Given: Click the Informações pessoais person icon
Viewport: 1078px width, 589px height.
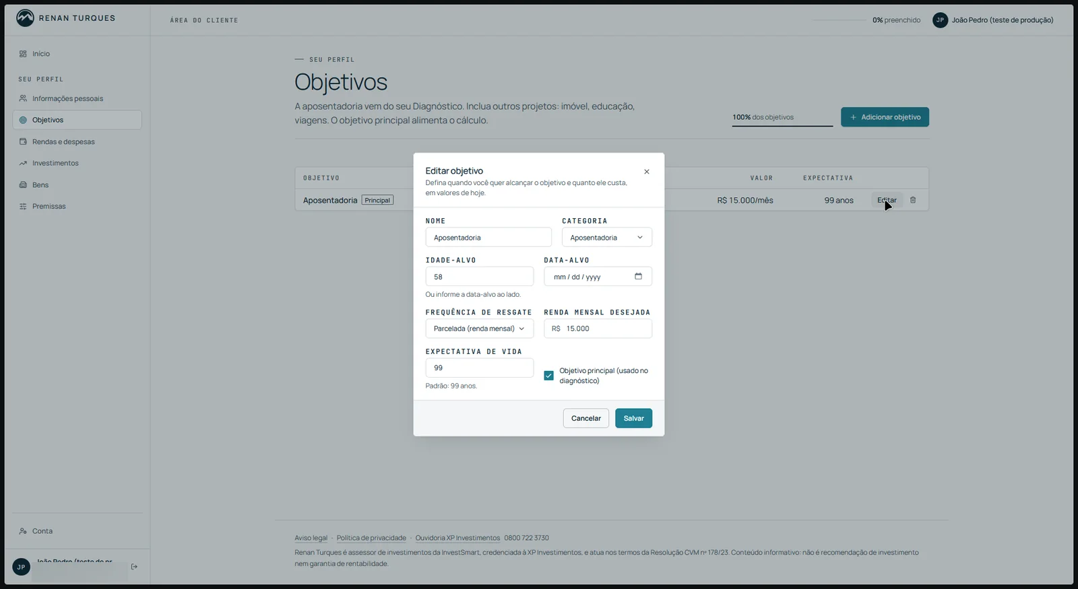Looking at the screenshot, I should click(23, 98).
